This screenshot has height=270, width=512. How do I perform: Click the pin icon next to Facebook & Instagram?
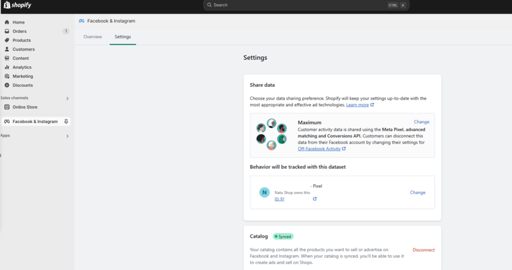[x=66, y=121]
